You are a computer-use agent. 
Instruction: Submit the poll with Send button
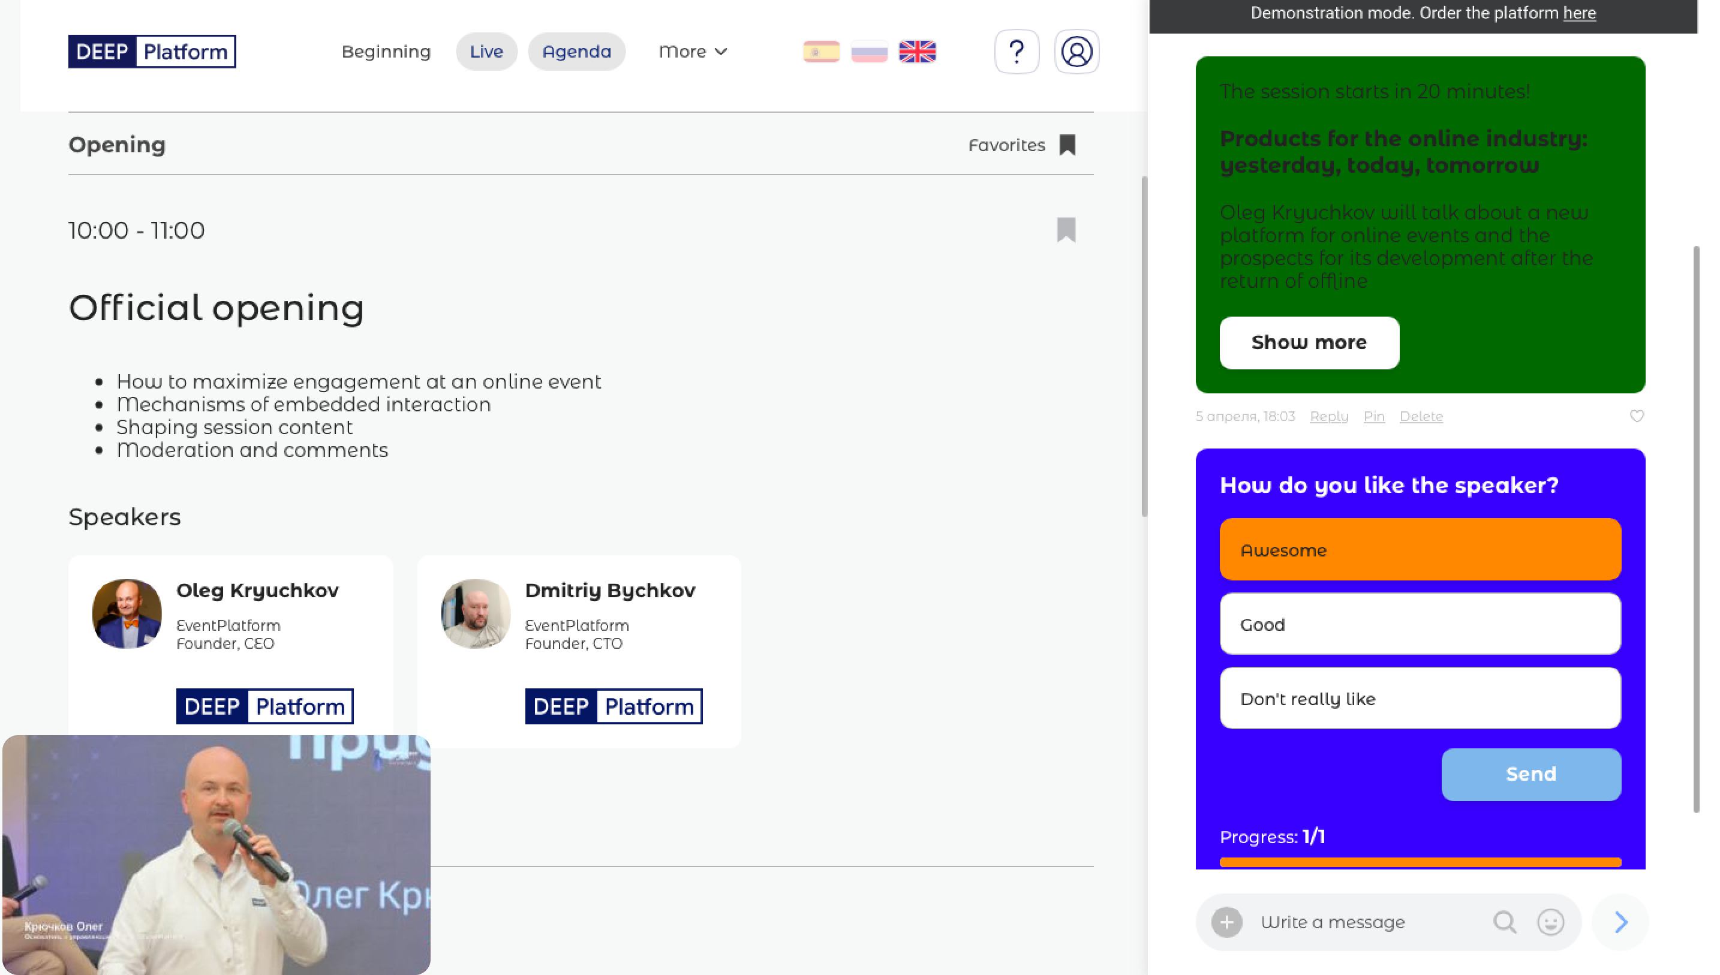pos(1530,774)
